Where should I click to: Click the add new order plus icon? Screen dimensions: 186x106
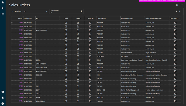pyautogui.click(x=177, y=5)
